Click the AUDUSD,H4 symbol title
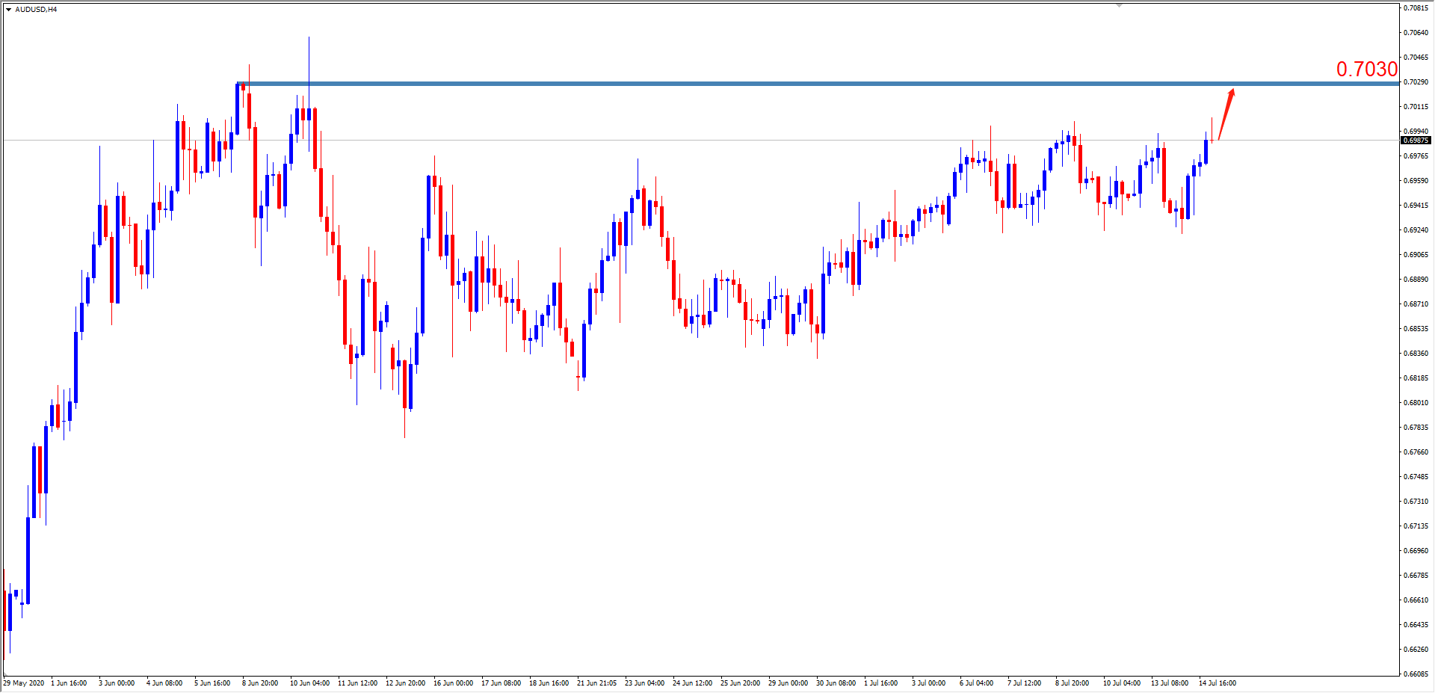The width and height of the screenshot is (1435, 693). tap(36, 10)
